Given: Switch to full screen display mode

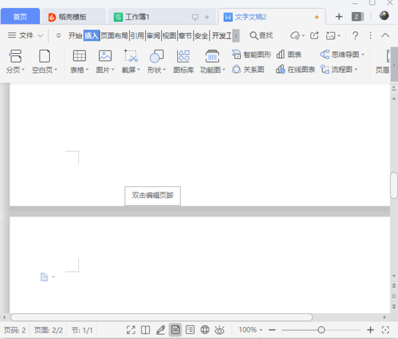Looking at the screenshot, I should click(x=131, y=330).
